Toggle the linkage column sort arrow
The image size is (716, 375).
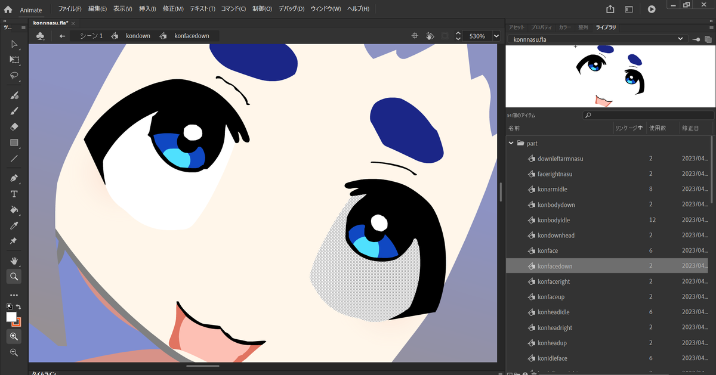click(640, 128)
